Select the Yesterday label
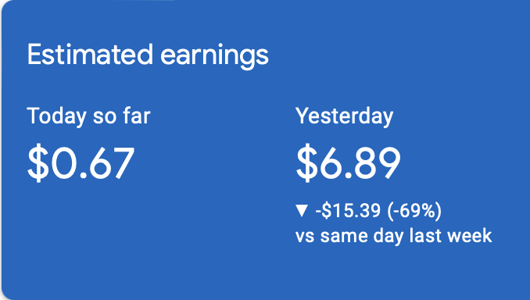 click(x=345, y=117)
